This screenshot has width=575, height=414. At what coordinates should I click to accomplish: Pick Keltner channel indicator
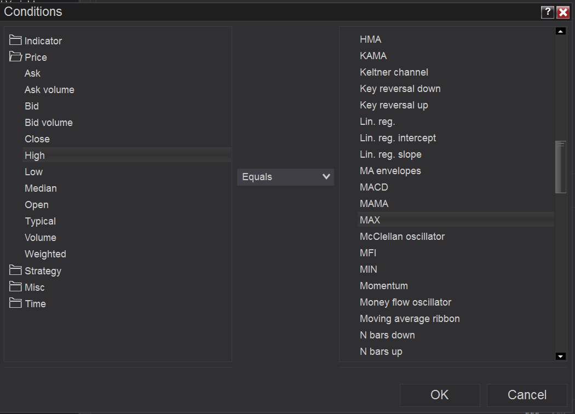click(x=394, y=72)
